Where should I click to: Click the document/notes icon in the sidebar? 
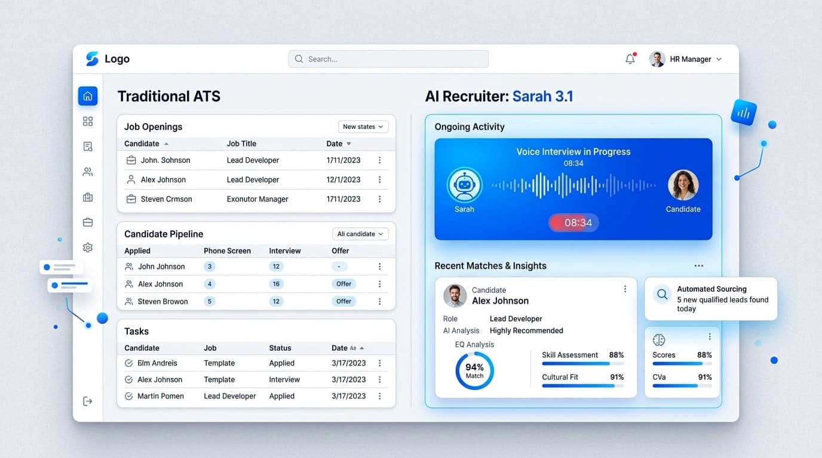pyautogui.click(x=87, y=146)
